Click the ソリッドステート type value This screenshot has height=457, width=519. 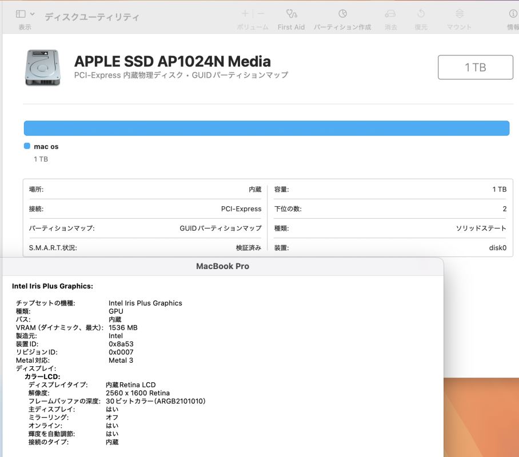point(481,228)
